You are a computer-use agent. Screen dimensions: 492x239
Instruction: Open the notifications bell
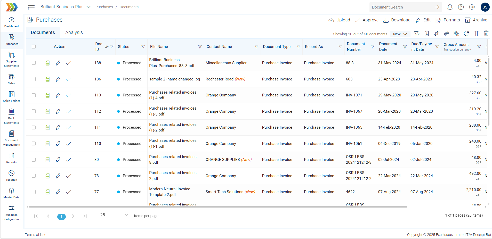(x=450, y=7)
